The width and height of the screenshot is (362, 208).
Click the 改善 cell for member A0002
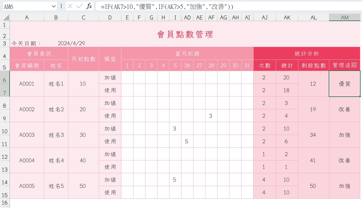345,109
